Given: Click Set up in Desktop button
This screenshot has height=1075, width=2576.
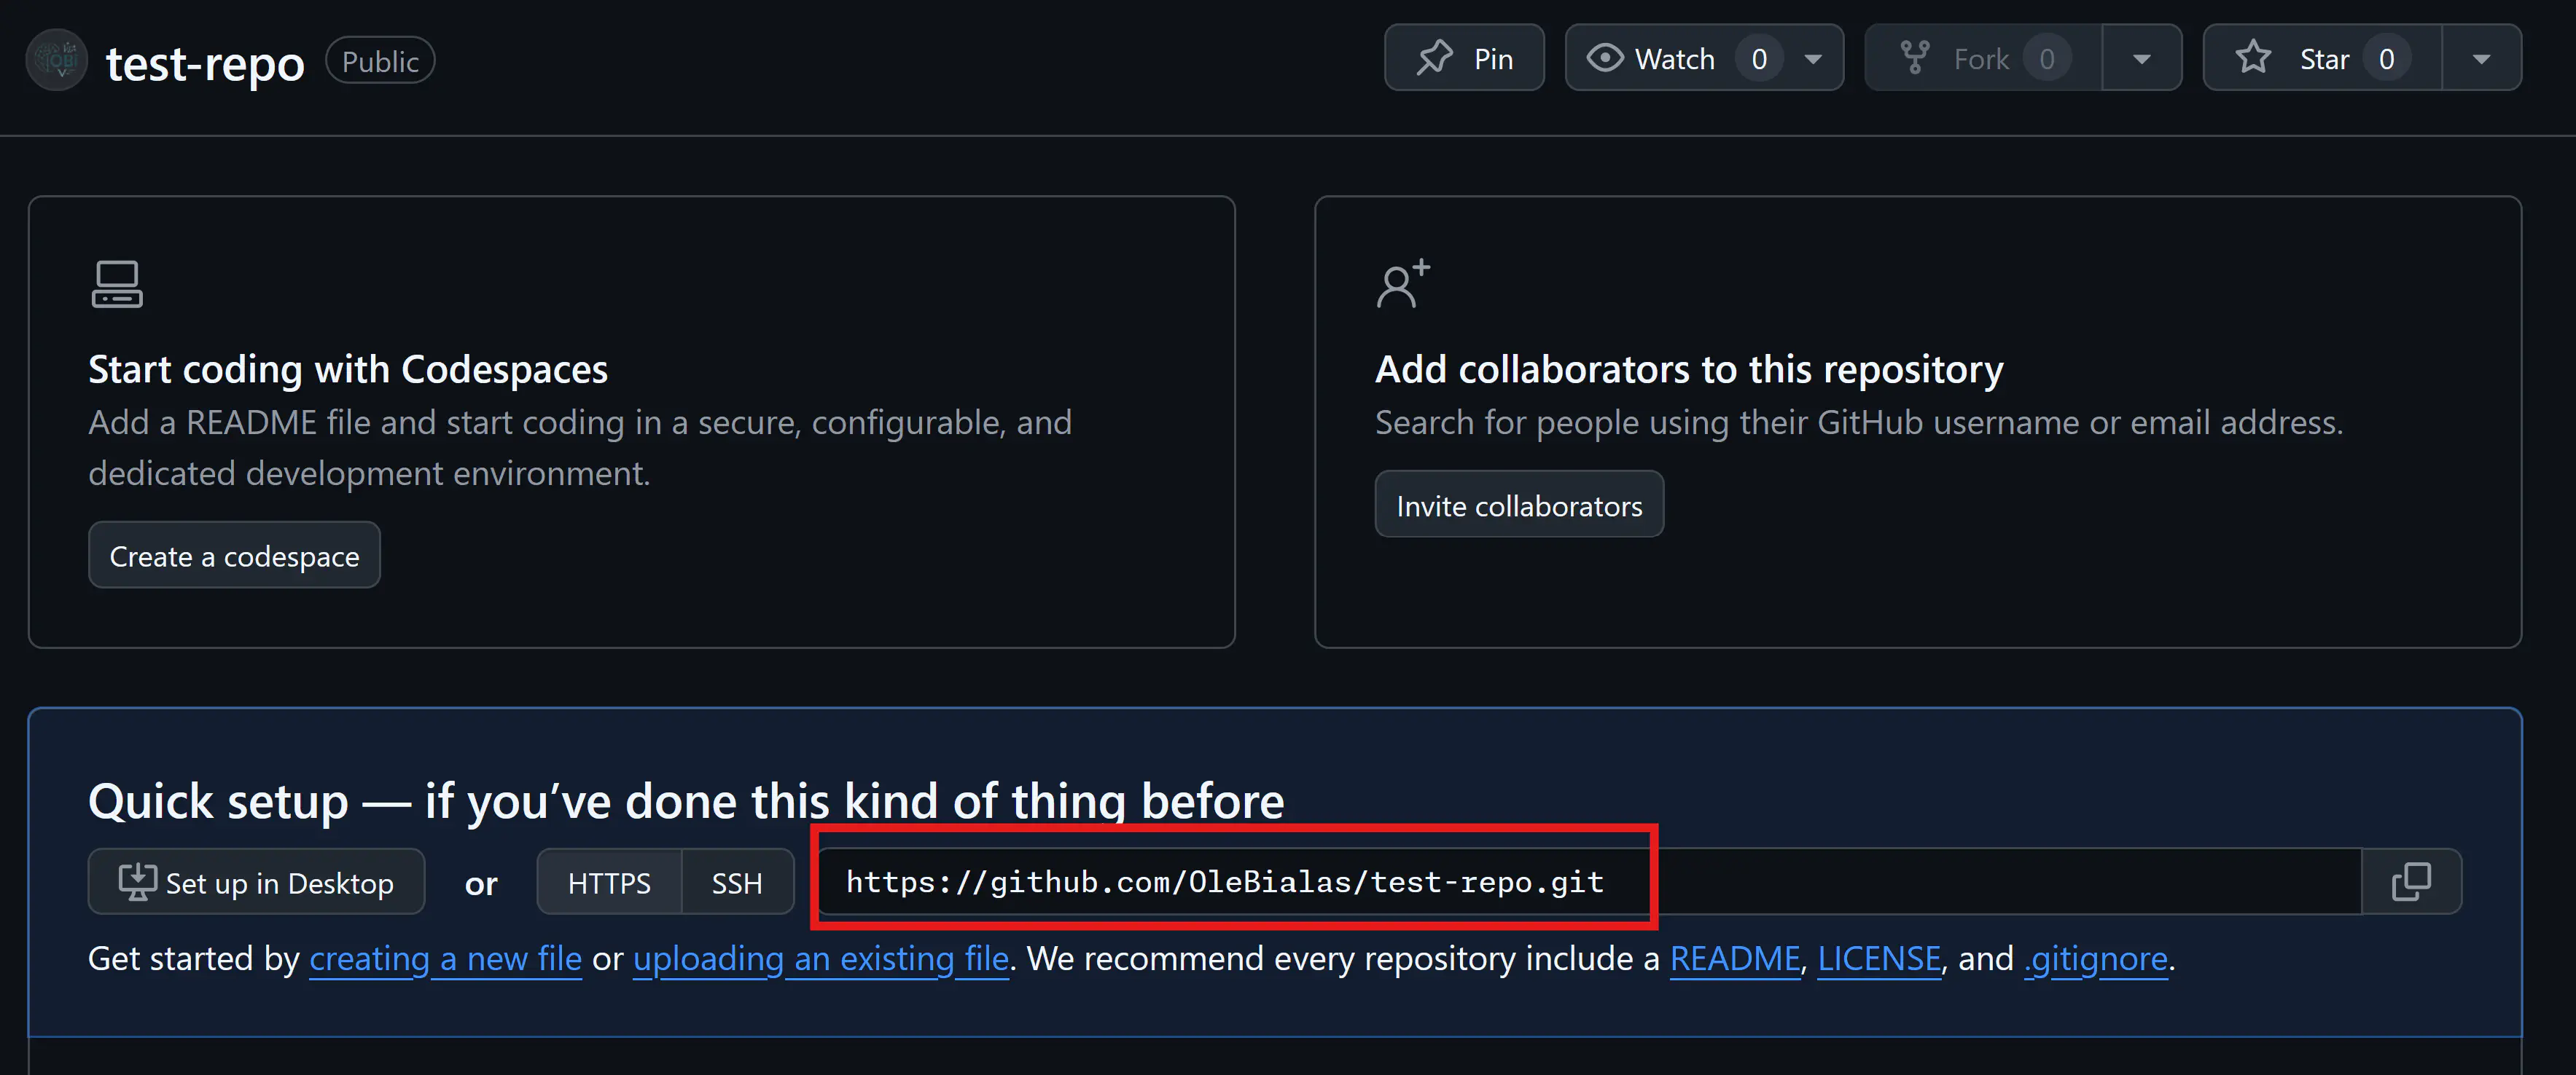Looking at the screenshot, I should (x=256, y=883).
